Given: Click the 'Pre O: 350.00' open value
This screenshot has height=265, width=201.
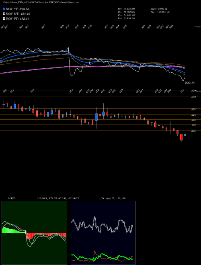Looking at the screenshot, I should [126, 9].
